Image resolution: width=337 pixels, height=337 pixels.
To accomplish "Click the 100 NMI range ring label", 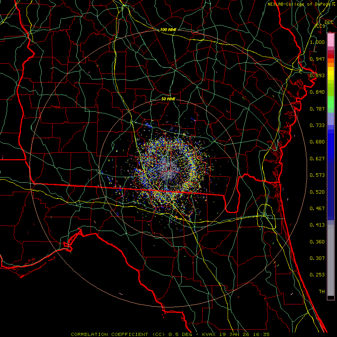I will (168, 30).
